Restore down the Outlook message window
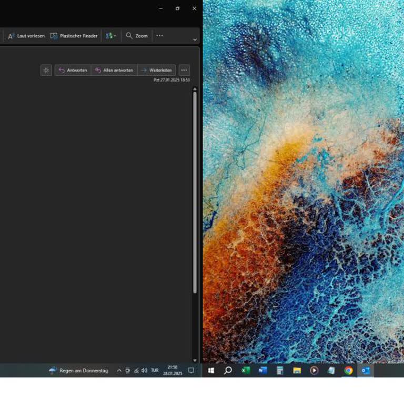The width and height of the screenshot is (404, 404). tap(177, 8)
